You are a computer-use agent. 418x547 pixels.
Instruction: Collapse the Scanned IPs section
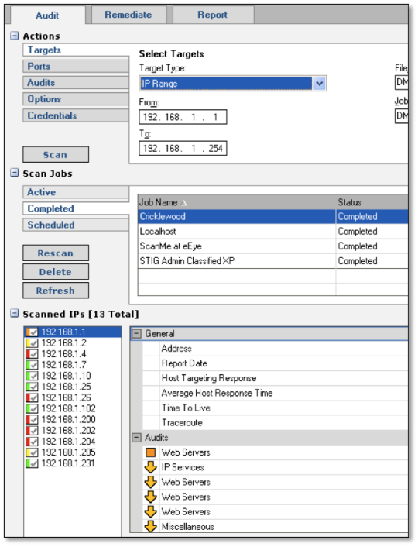click(15, 313)
